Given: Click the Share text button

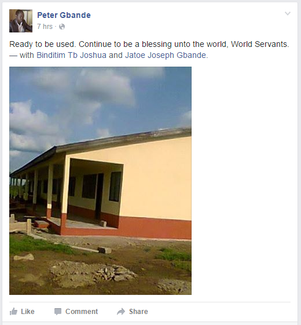Looking at the screenshot, I should click(138, 312).
